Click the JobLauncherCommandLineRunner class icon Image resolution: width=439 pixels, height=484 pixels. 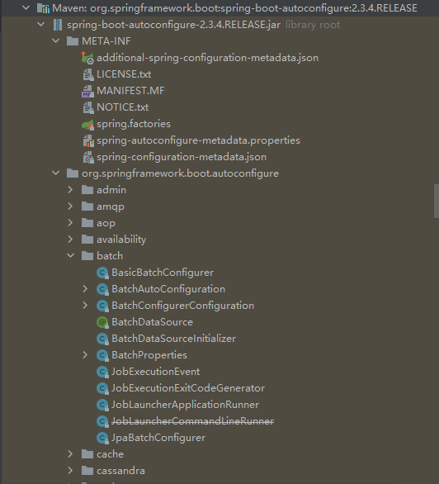click(102, 421)
